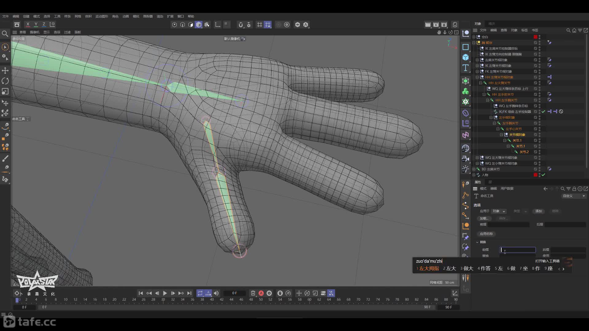Click the 后缀 field under 选项
The image size is (589, 331).
point(565,225)
